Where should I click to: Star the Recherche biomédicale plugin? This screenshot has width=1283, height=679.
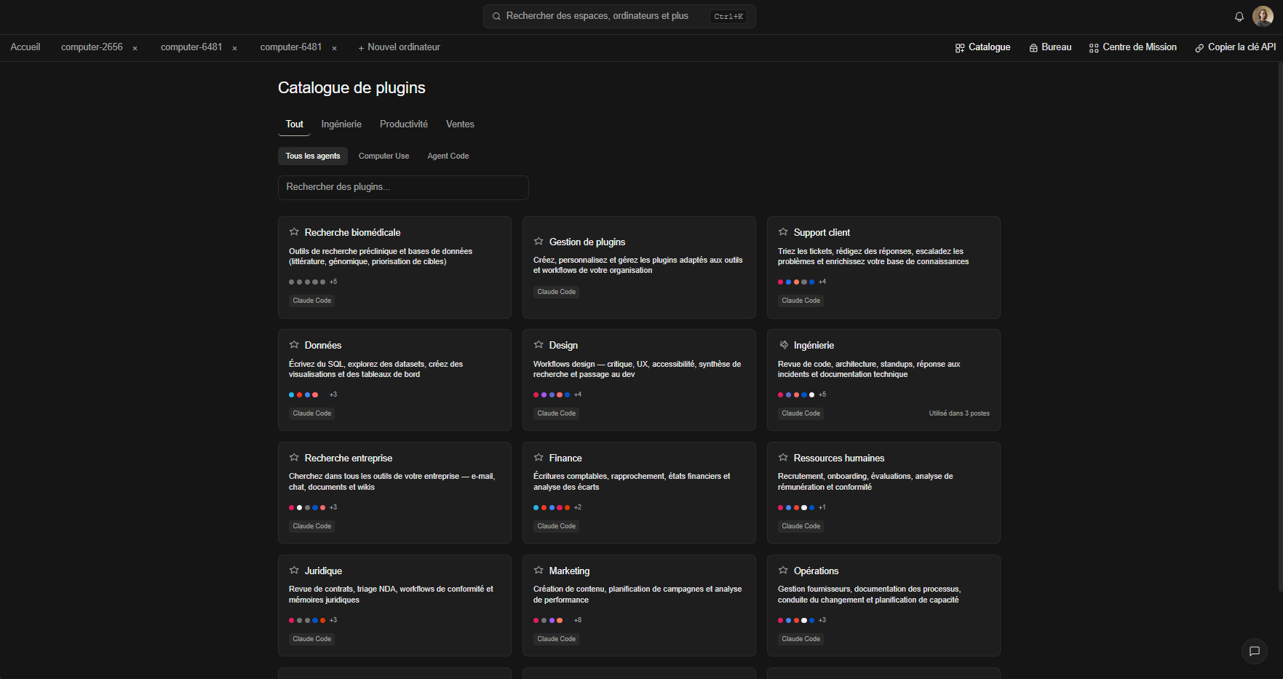click(x=294, y=232)
